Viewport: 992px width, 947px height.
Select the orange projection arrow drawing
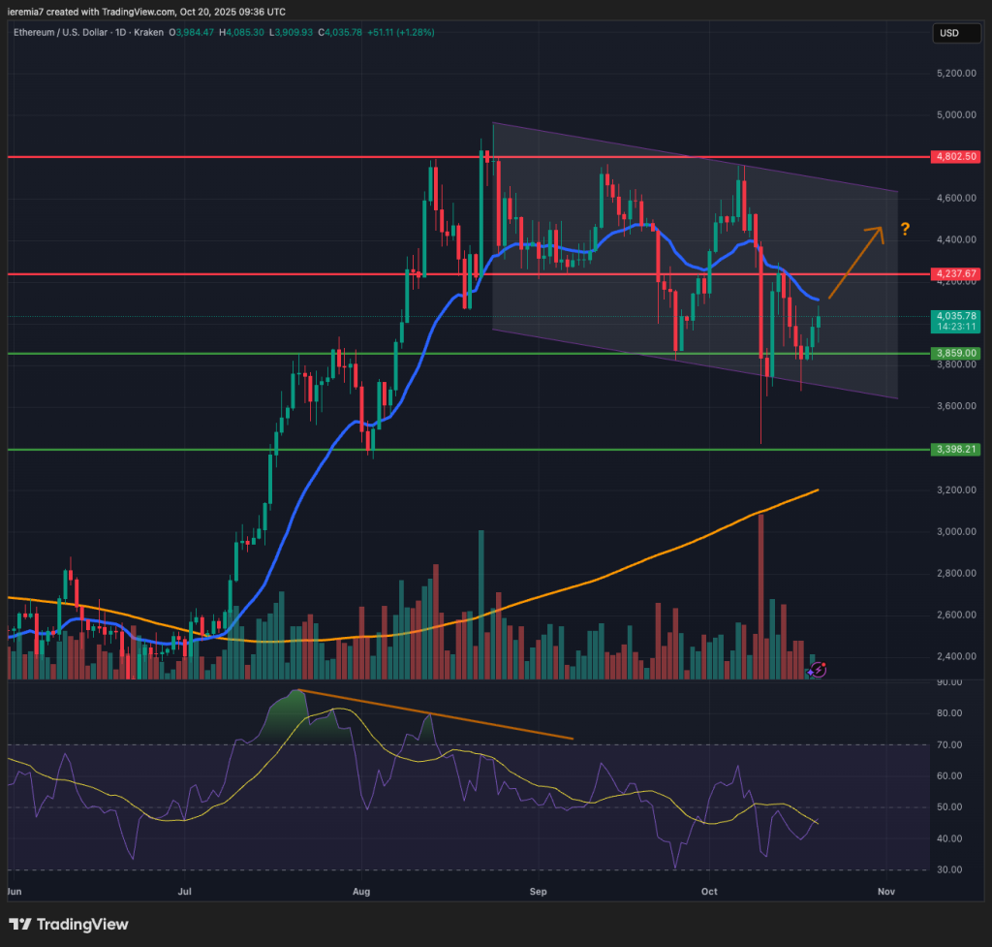click(x=854, y=262)
